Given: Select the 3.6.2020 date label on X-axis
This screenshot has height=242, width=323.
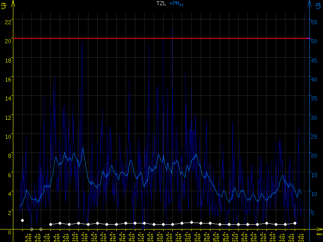Looking at the screenshot, I should 299,236.
